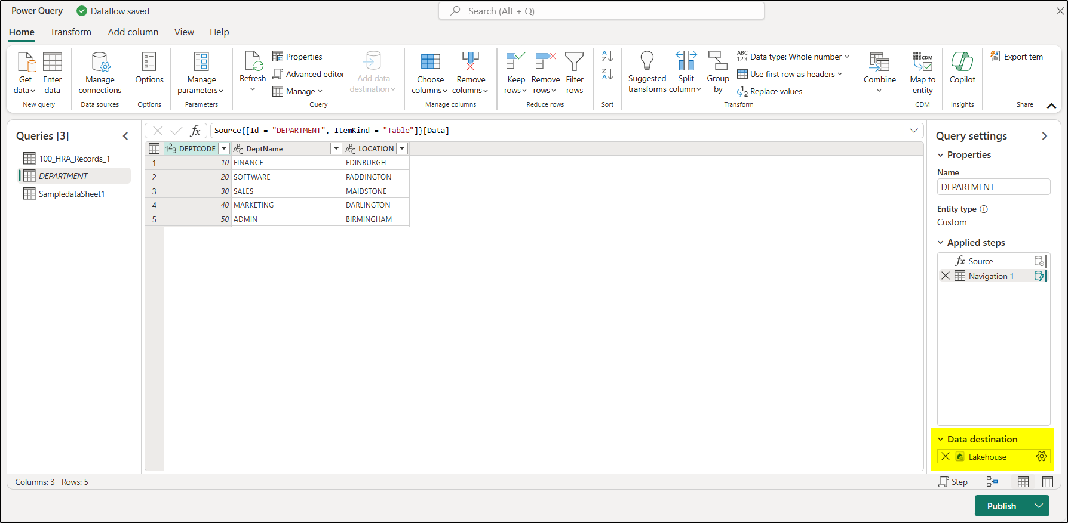Switch to the Add column tab
Image resolution: width=1068 pixels, height=523 pixels.
point(133,32)
